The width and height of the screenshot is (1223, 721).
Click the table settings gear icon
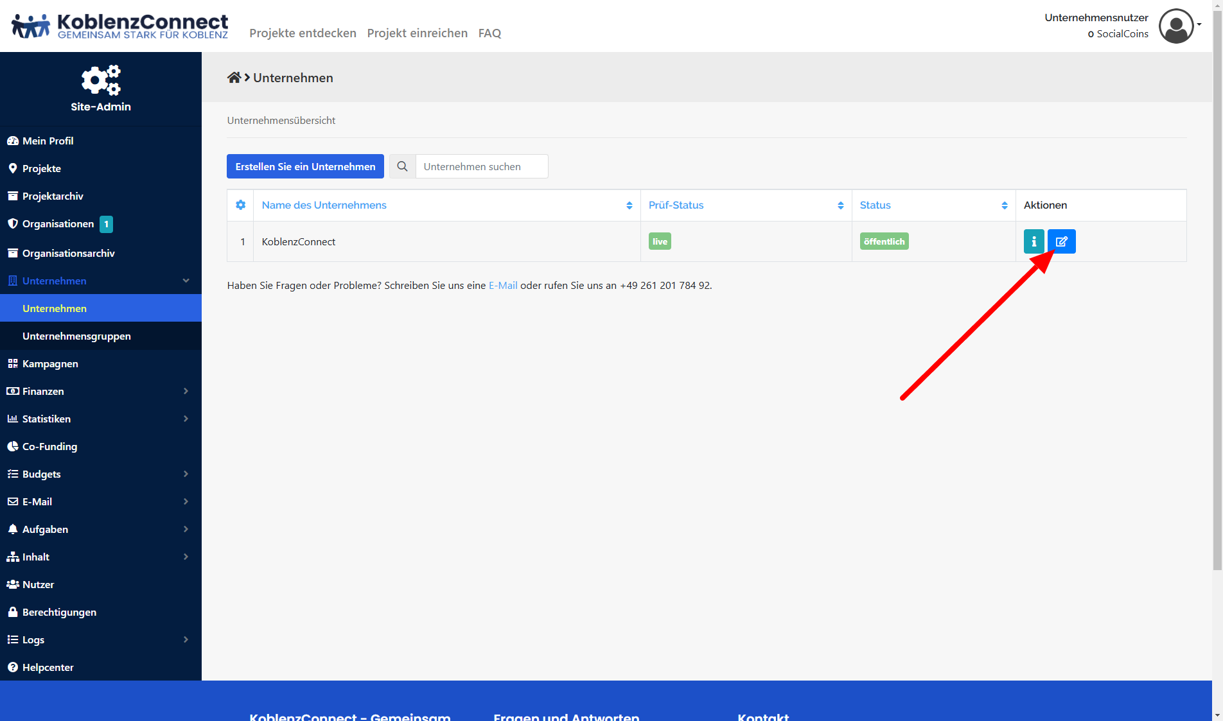(x=240, y=205)
